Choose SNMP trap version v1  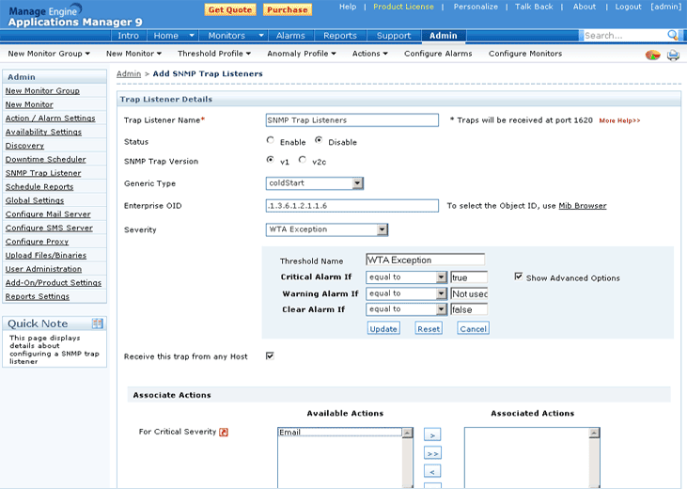(271, 160)
